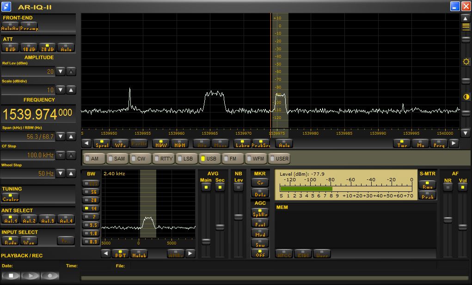
Task: Click the Auto button right of Peak Search
Action: (x=283, y=143)
